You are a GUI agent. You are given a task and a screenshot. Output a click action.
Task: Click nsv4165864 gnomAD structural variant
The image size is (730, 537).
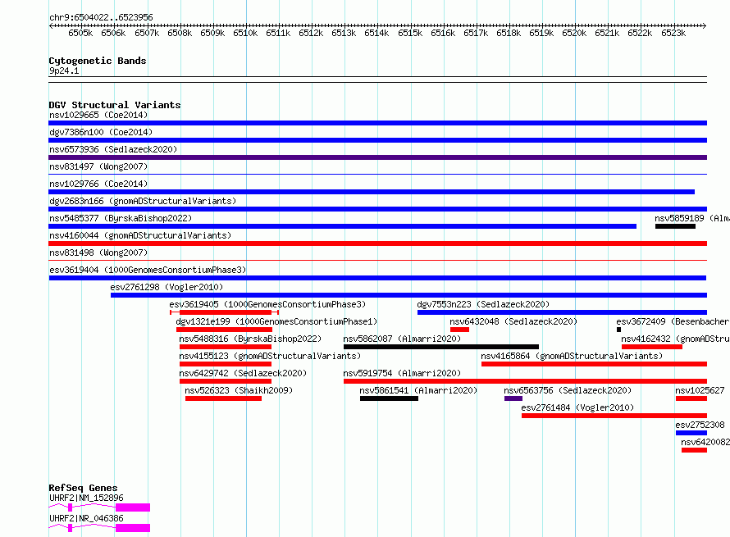(594, 364)
